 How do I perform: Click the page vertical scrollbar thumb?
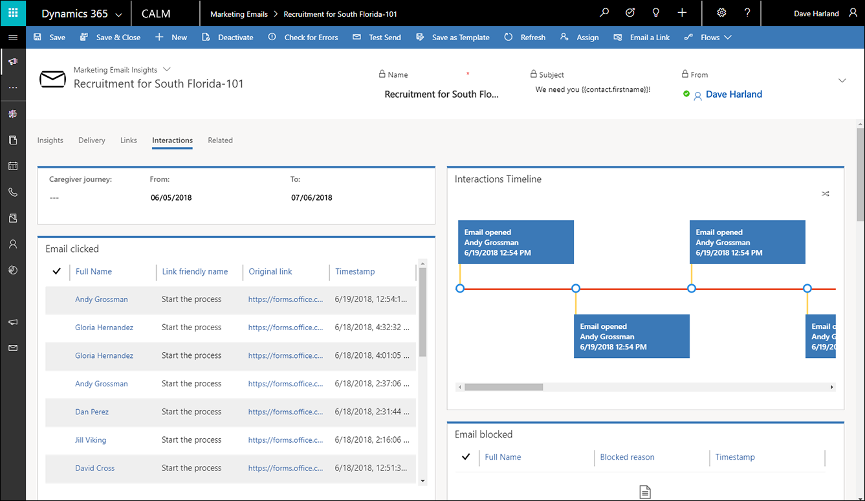pyautogui.click(x=860, y=173)
